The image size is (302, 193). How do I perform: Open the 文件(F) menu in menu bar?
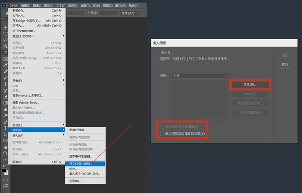click(x=14, y=5)
